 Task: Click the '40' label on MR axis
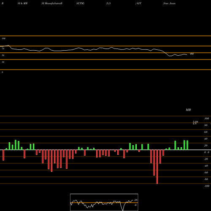tap(206, 139)
